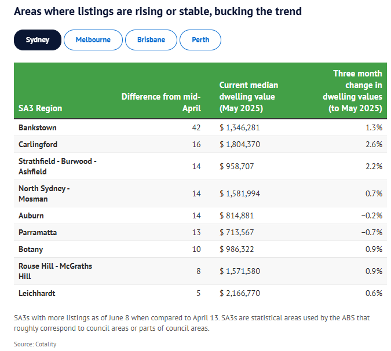Click the SA3 Region column header
Screen dimensions: 391x351
click(41, 108)
